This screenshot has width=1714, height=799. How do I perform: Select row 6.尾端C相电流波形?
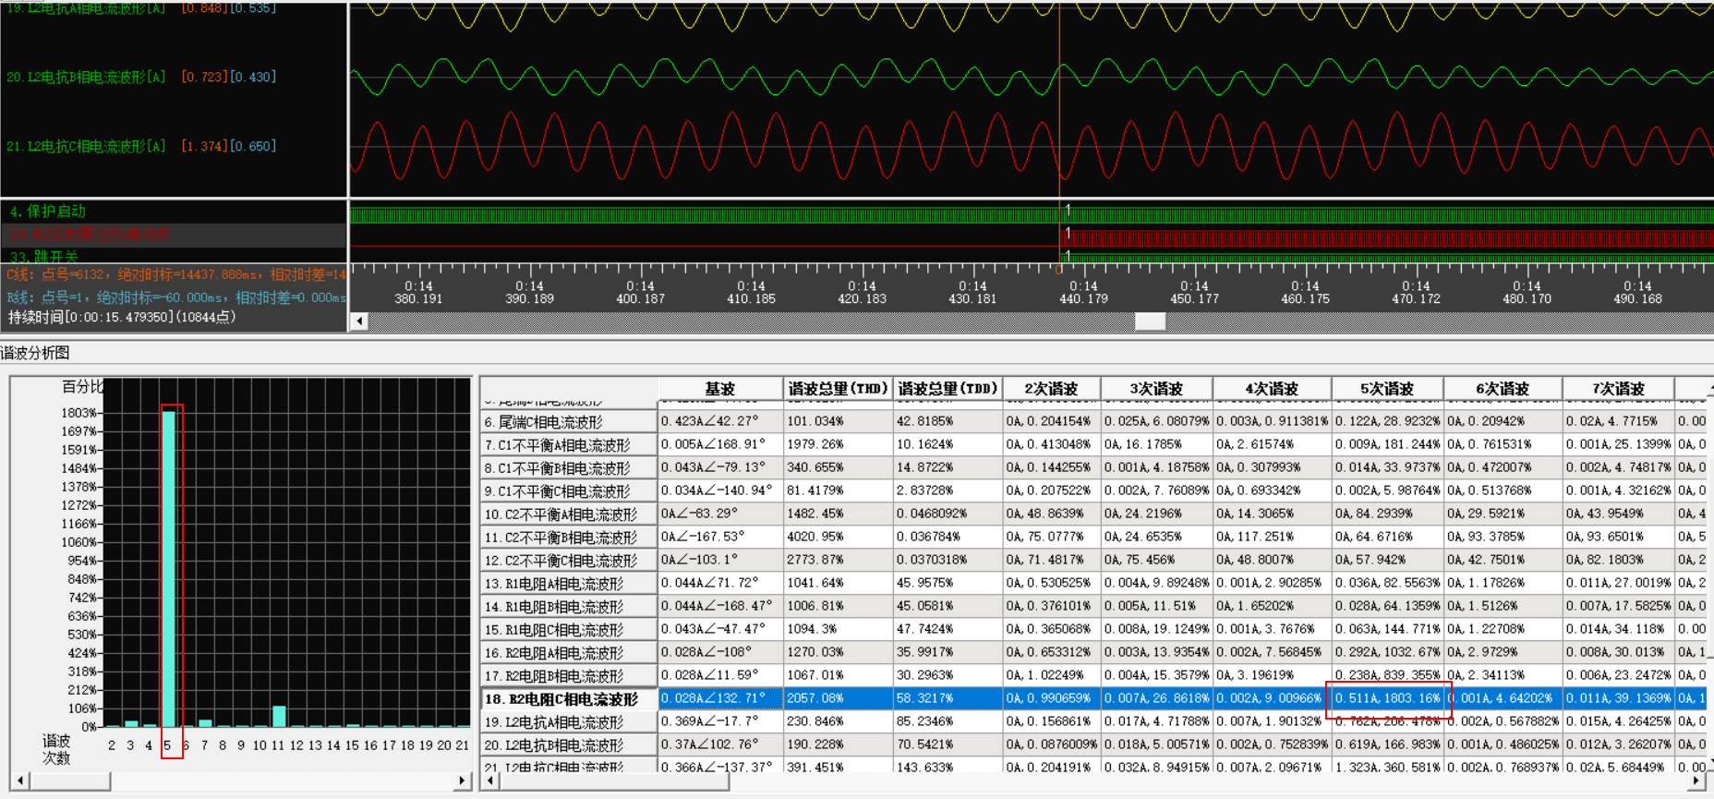tap(569, 422)
